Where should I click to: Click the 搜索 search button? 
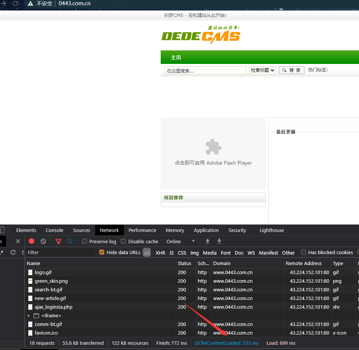pyautogui.click(x=291, y=70)
